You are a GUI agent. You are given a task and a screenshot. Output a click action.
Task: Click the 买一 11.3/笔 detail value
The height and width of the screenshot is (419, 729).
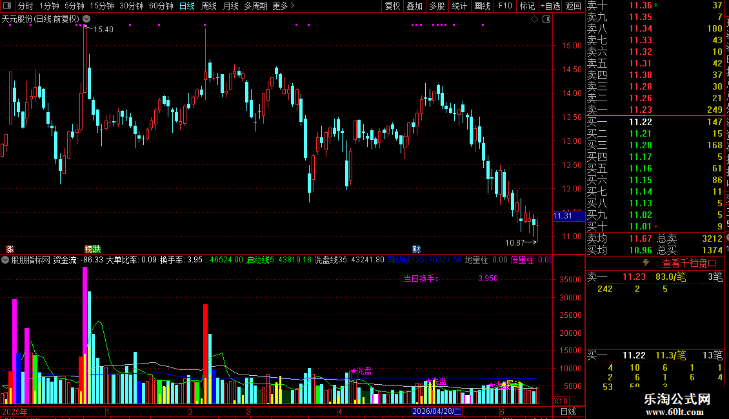point(670,355)
